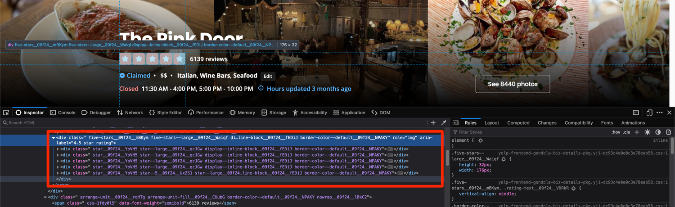The width and height of the screenshot is (675, 207).
Task: Select an iframe as target document
Action: click(x=636, y=112)
